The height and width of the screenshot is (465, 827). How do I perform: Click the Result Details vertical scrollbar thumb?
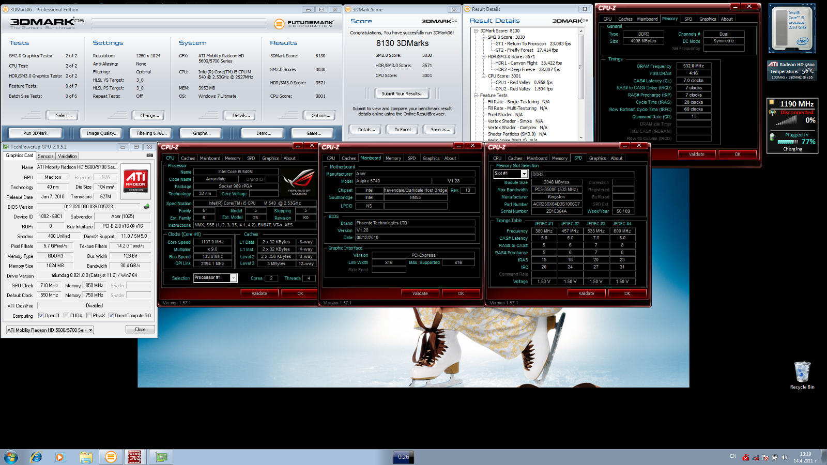pos(581,67)
